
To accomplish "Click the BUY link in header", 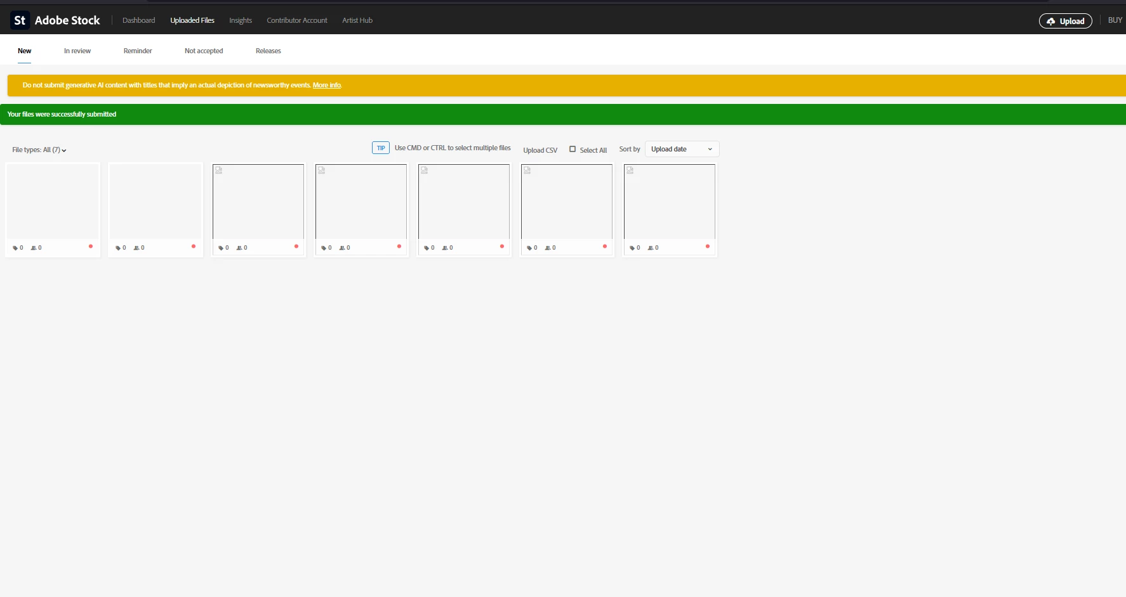I will coord(1115,20).
